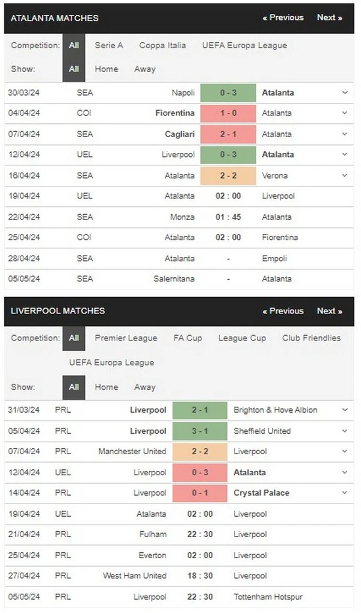Expand the Fiorentina 1-0 Atalanta match details
Screen dimensions: 361x613
pos(345,113)
